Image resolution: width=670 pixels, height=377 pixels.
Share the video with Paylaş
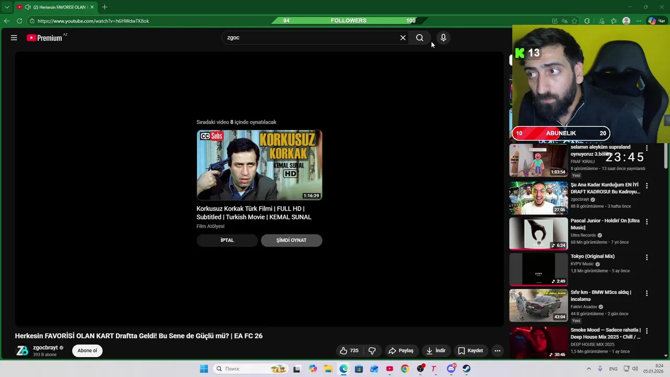400,351
